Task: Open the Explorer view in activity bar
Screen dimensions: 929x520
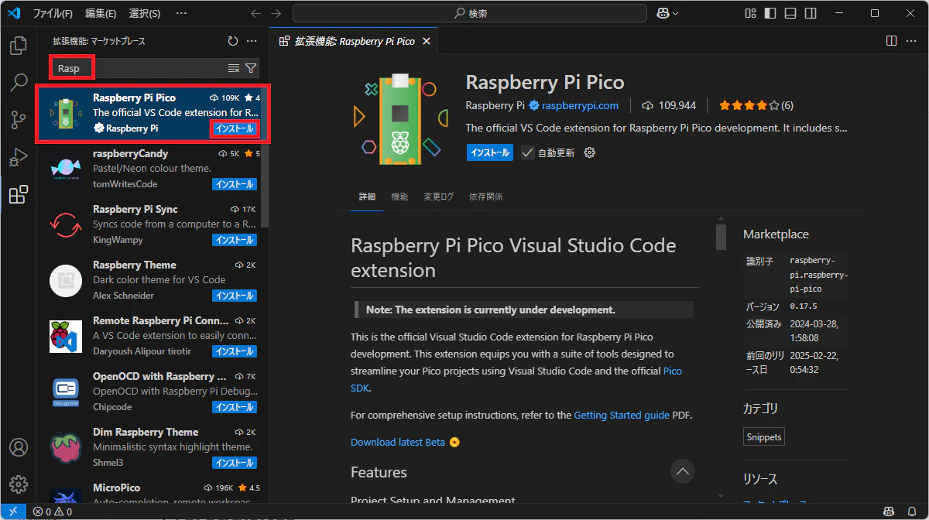Action: click(19, 46)
